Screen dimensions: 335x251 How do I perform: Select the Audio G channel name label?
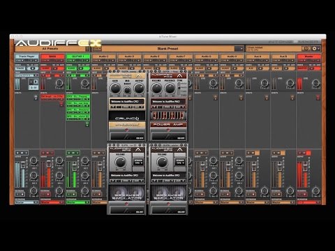(206, 56)
